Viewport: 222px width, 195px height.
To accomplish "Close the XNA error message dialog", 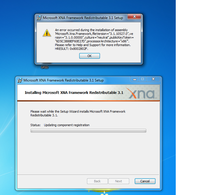I will point(134,16).
